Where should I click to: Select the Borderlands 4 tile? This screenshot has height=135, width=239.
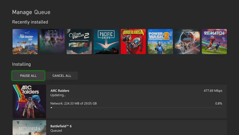click(133, 42)
